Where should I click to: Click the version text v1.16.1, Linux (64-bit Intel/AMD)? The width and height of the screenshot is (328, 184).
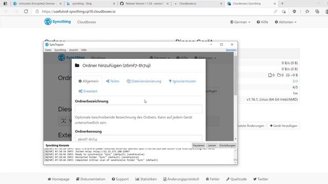pos(272,100)
